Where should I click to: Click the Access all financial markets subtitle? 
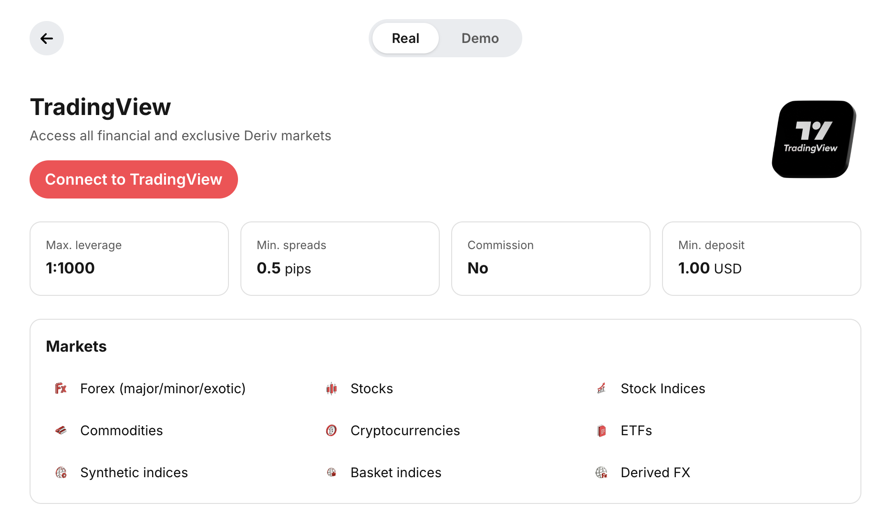(180, 136)
